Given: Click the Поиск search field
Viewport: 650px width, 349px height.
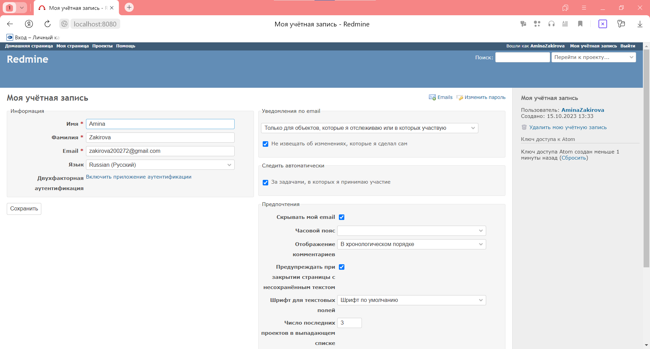Looking at the screenshot, I should 522,57.
